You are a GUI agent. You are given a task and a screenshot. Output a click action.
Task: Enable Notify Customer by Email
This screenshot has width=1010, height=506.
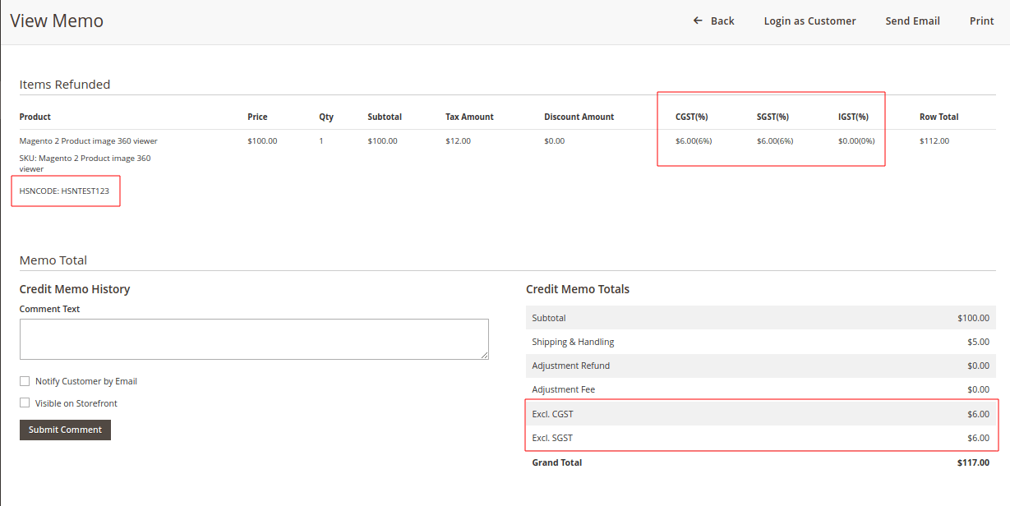(25, 380)
